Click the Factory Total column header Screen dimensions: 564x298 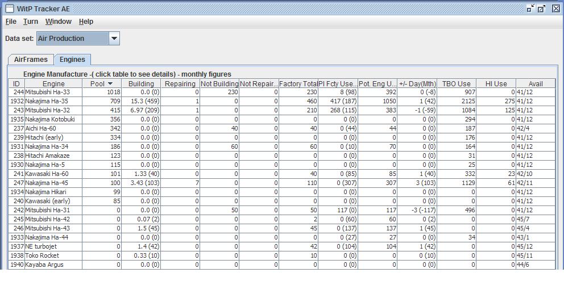pyautogui.click(x=298, y=83)
